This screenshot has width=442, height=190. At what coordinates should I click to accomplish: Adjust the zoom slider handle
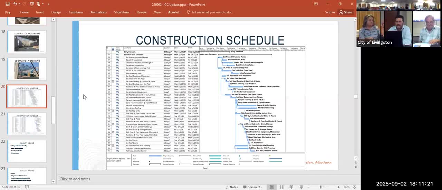click(x=321, y=187)
